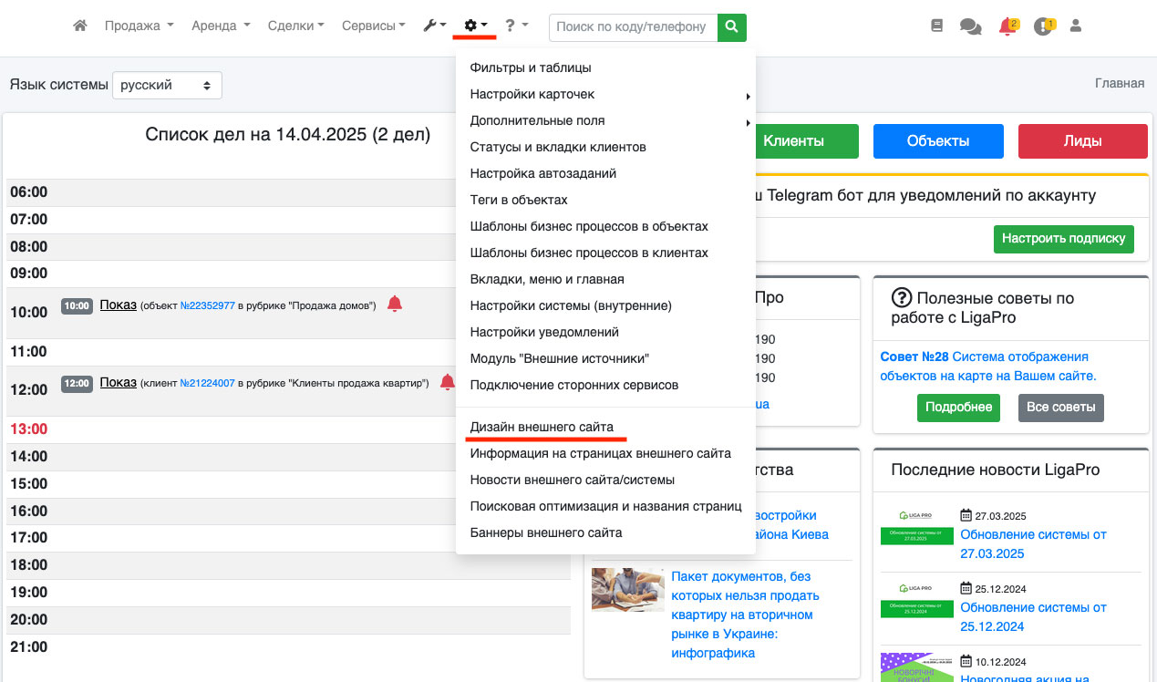Choose Настройки уведомлений from menu
Screen dimensions: 1157x682
point(544,332)
